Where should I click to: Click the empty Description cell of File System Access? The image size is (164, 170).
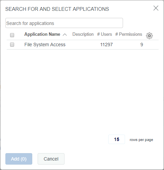[83, 45]
